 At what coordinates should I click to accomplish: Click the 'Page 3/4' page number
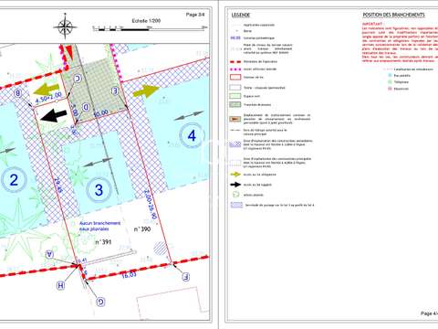point(195,15)
